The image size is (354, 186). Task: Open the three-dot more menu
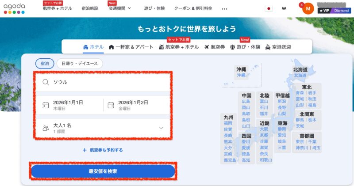pos(224,9)
